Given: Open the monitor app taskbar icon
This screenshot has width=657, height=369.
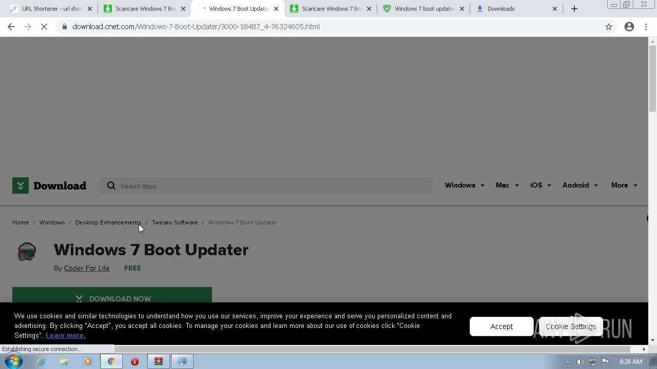Looking at the screenshot, I should [182, 361].
